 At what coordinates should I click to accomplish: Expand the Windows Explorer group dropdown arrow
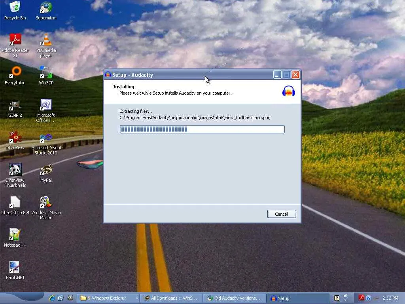137,298
